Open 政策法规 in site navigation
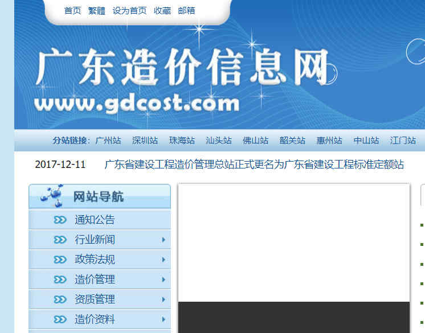 coord(95,260)
